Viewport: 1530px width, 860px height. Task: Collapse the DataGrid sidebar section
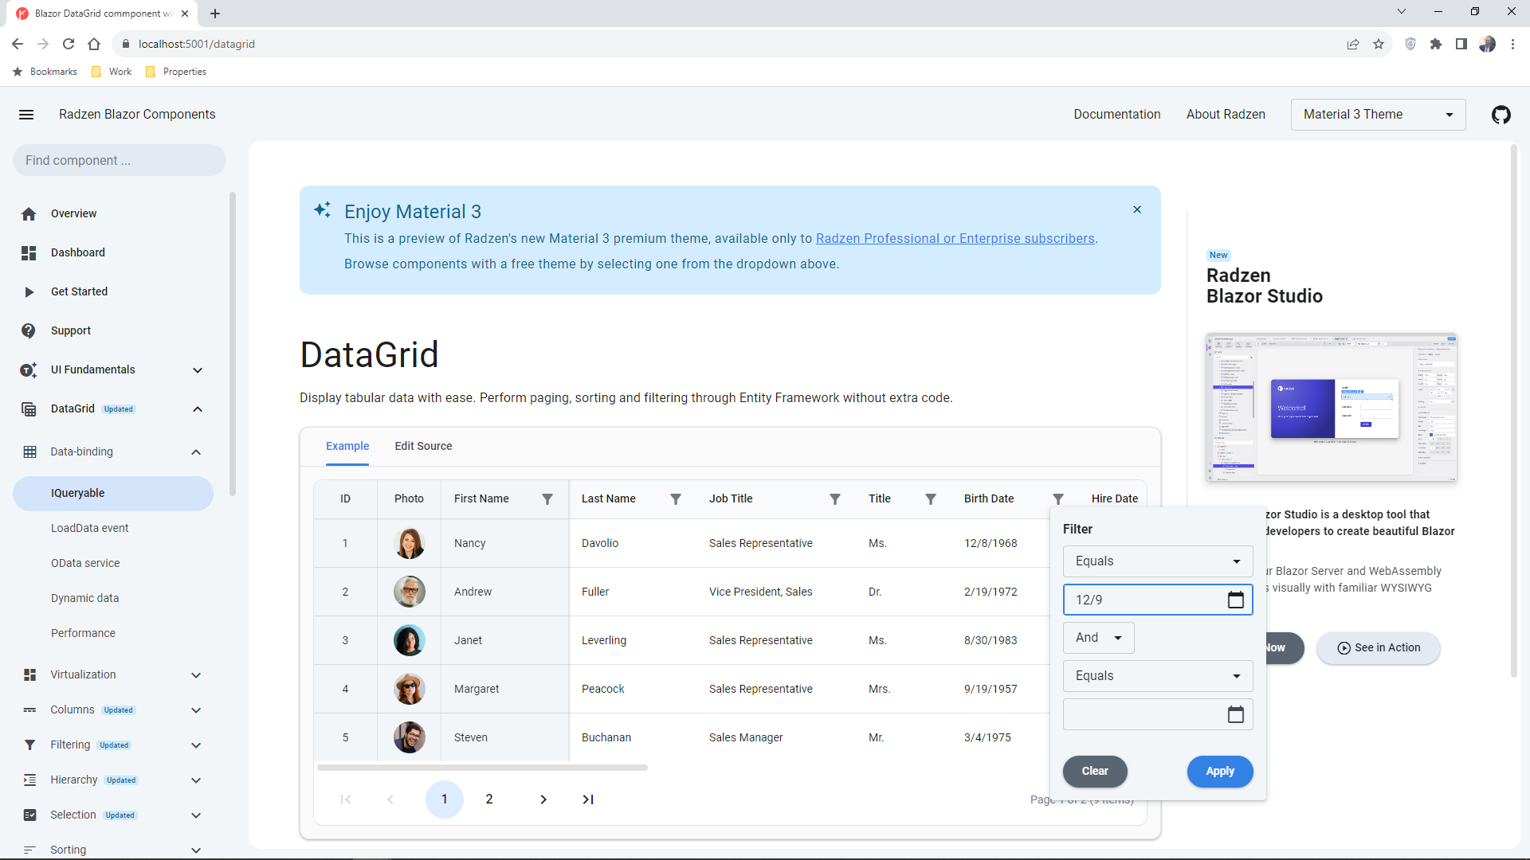pos(198,409)
